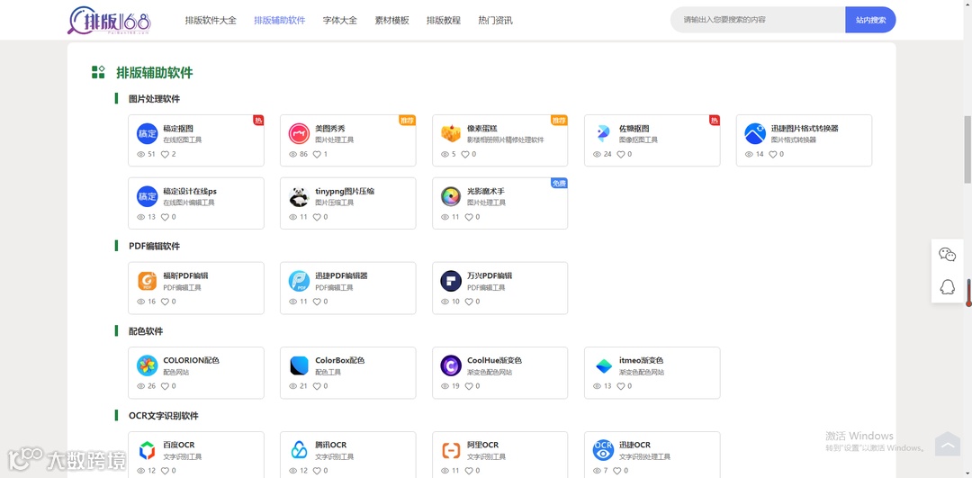This screenshot has width=972, height=478.
Task: Click the 排版168 site logo
Action: 109,21
